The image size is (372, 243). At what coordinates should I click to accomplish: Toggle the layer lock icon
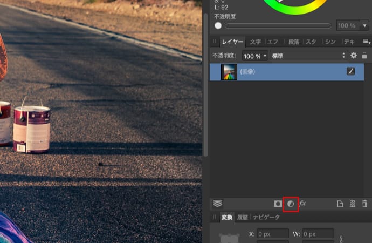tap(364, 56)
